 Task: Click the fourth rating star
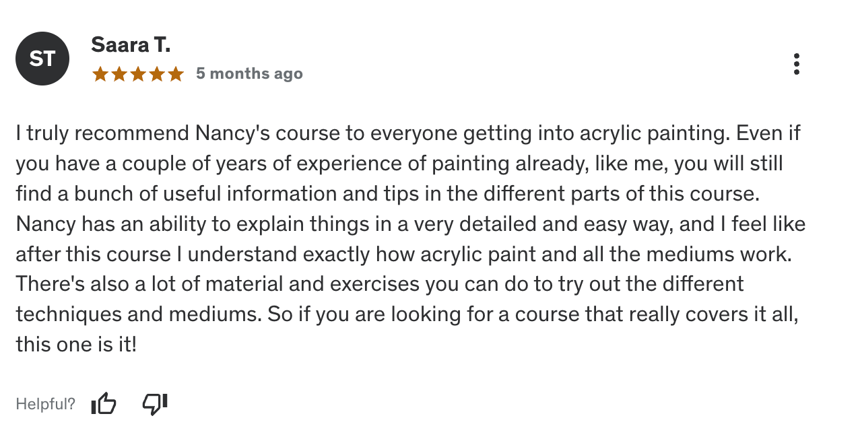click(x=157, y=74)
